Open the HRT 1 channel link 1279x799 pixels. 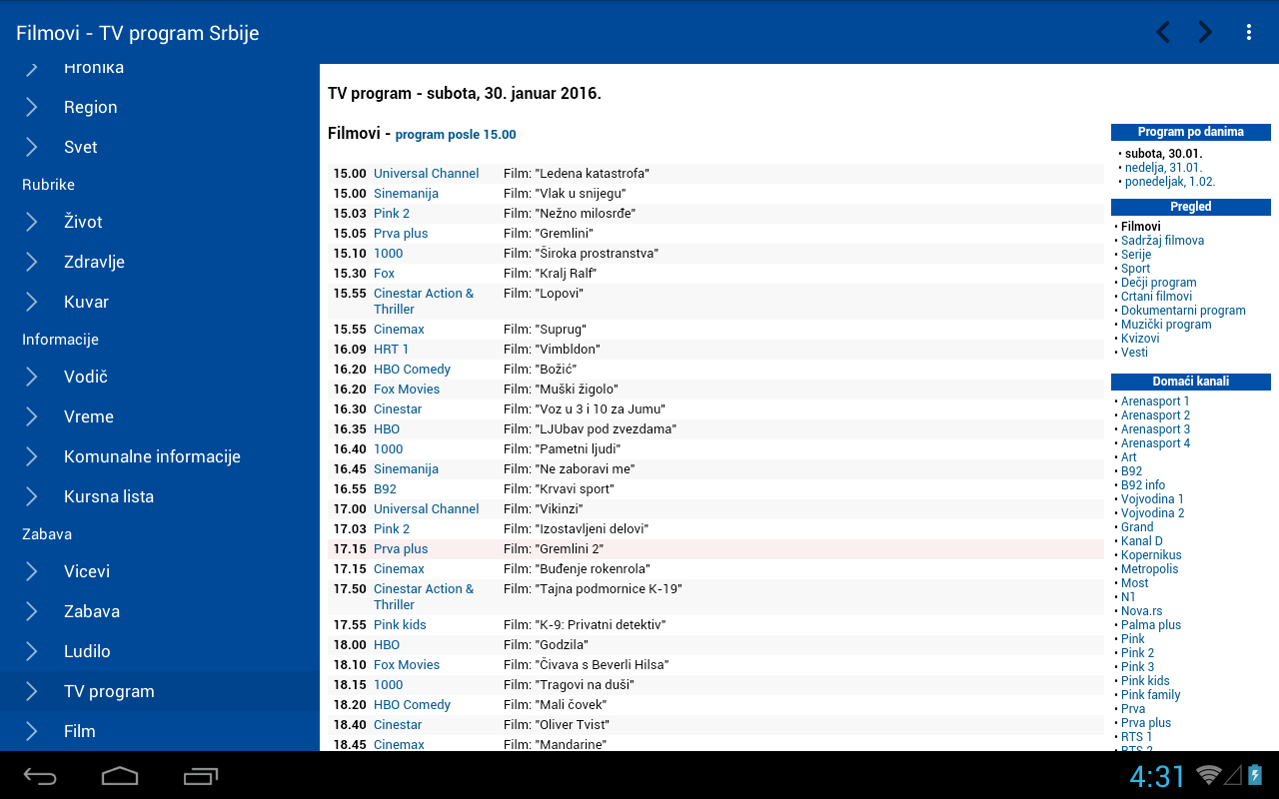point(392,350)
